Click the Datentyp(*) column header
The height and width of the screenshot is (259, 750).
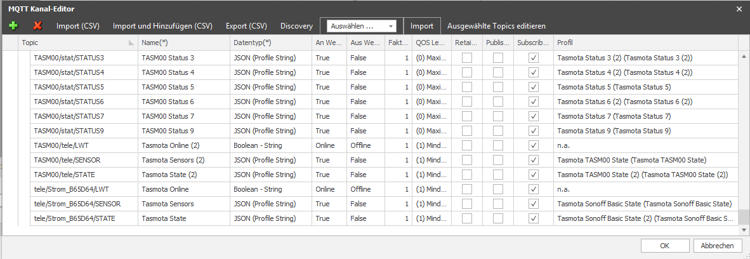[271, 43]
